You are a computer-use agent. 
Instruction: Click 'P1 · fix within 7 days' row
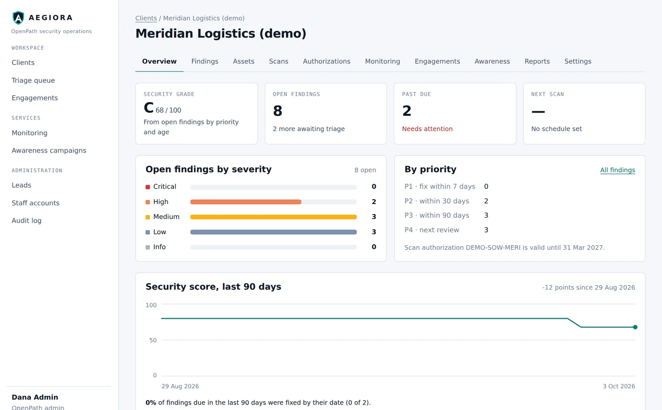click(446, 187)
